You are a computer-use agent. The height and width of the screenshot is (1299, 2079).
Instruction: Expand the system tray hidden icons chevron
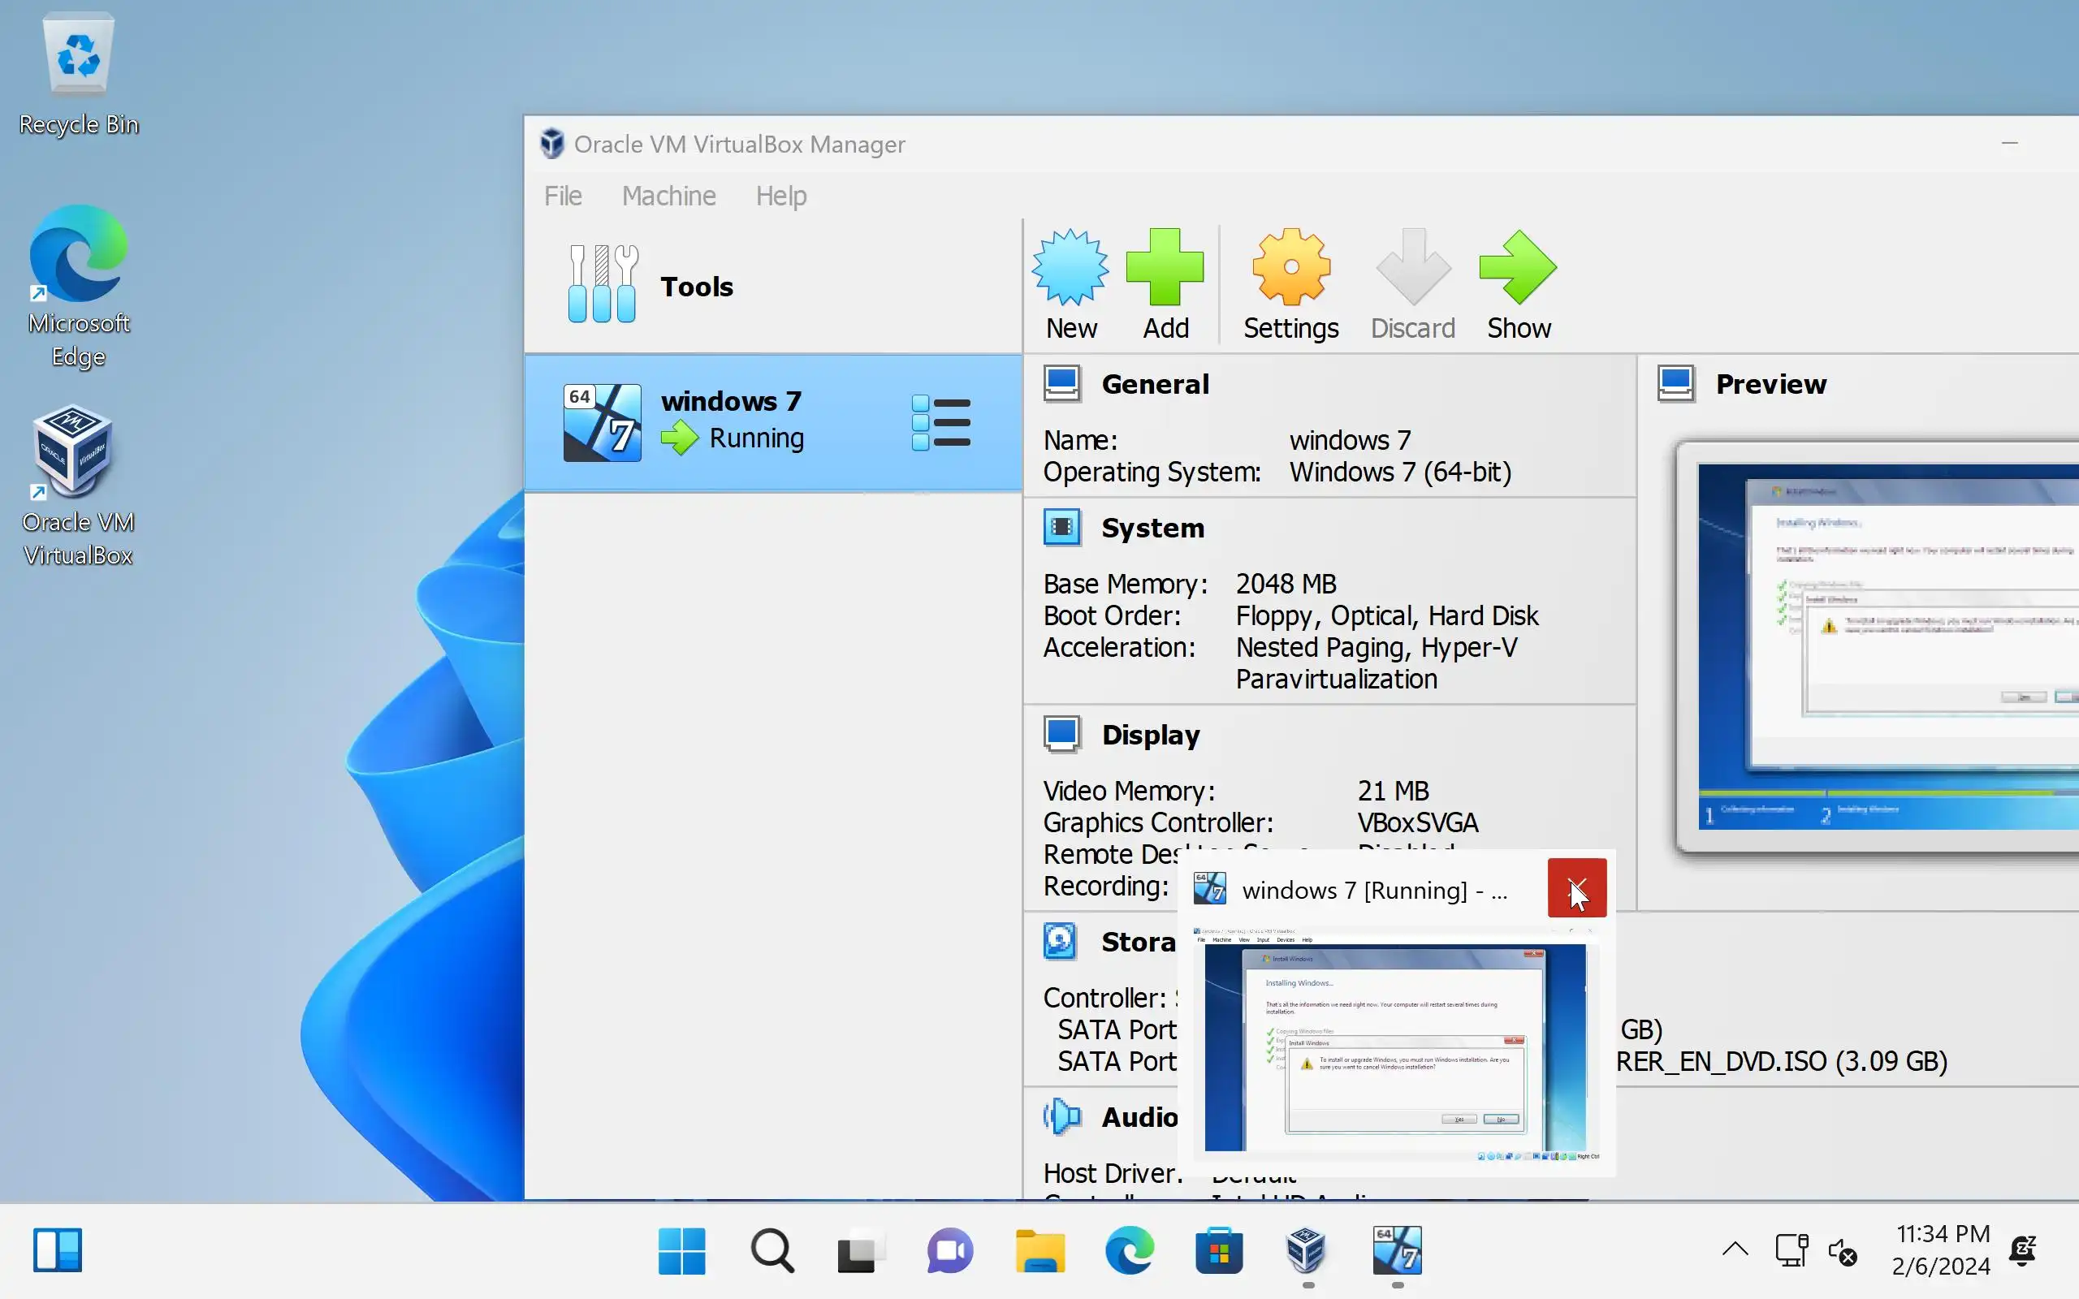1735,1249
